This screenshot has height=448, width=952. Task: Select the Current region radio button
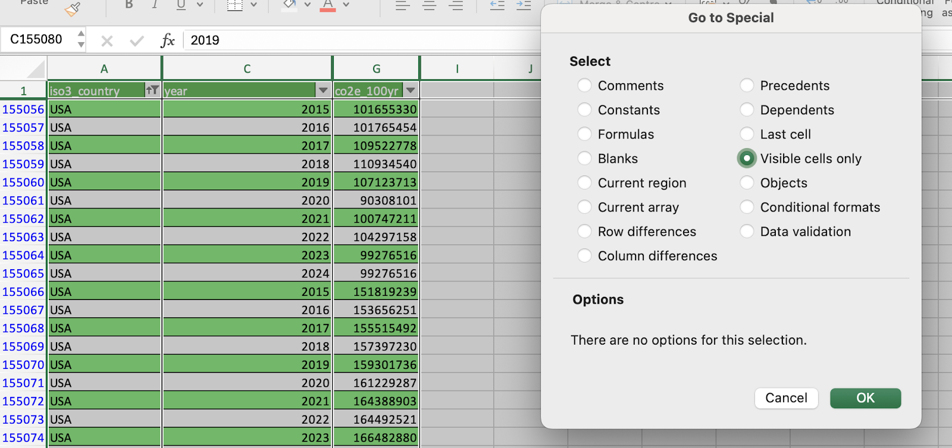585,183
